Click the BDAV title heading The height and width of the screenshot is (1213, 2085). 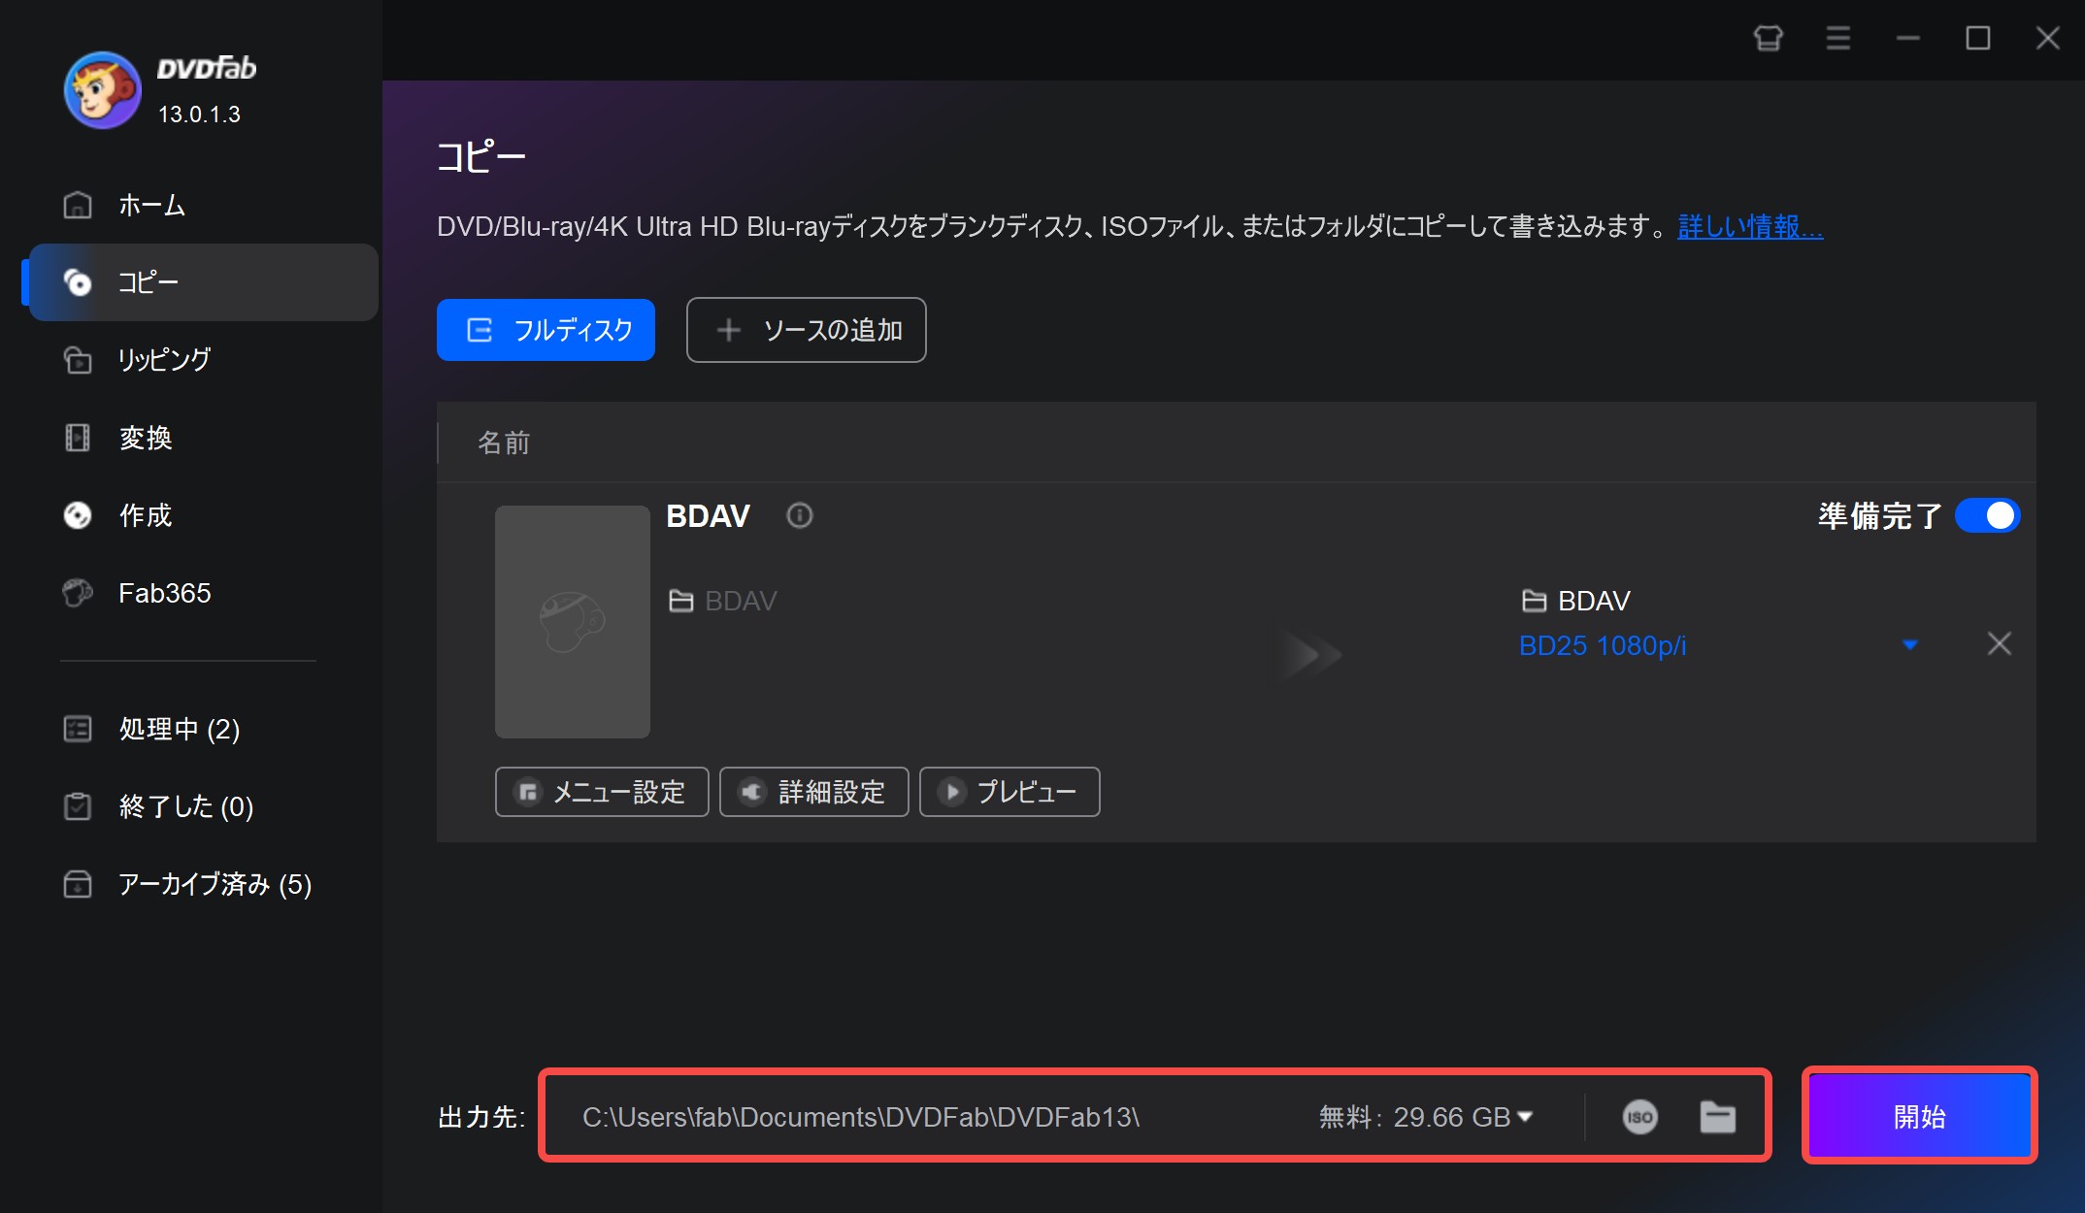click(708, 515)
